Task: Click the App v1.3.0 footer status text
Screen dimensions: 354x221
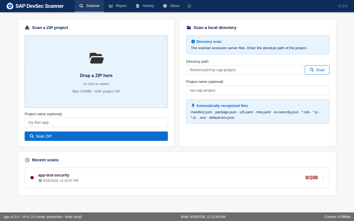Action: [x=43, y=217]
